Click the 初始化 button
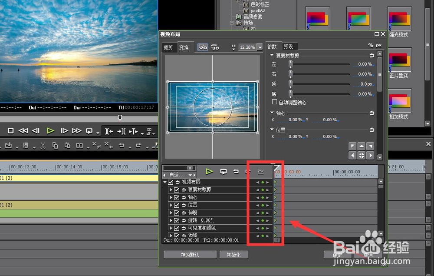This screenshot has width=434, height=276. coord(233,255)
